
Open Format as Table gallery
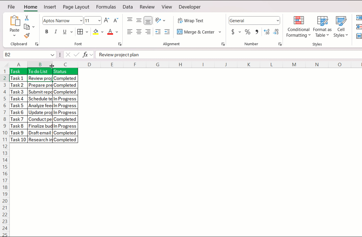322,27
